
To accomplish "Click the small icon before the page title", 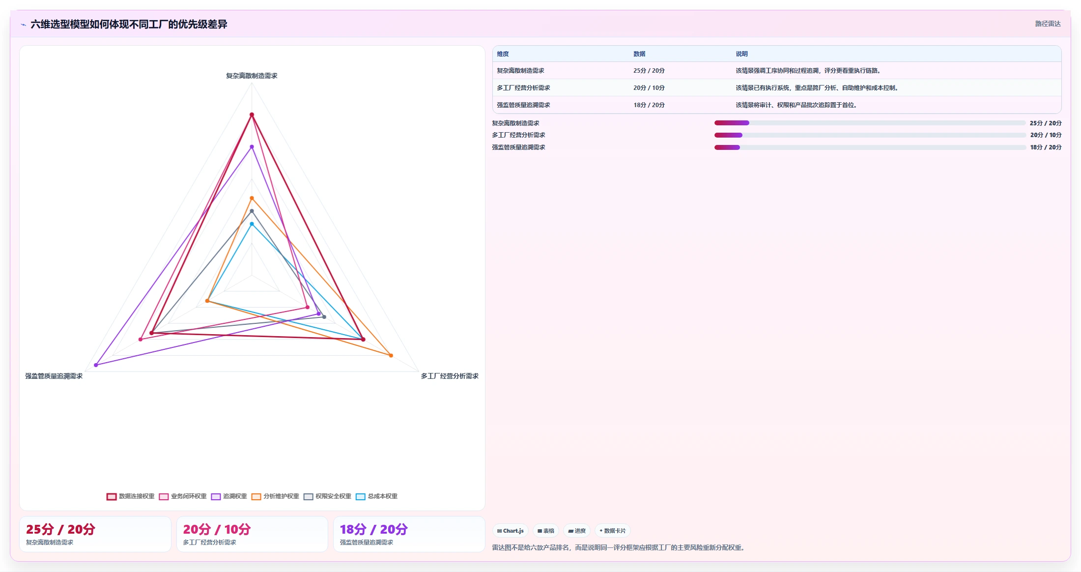I will click(x=23, y=25).
